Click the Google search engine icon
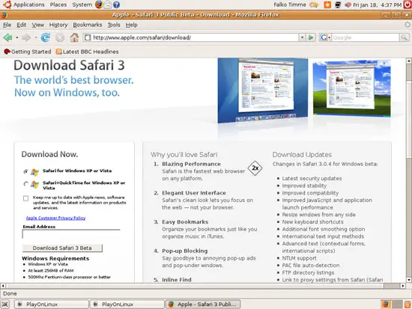This screenshot has width=412, height=309. [323, 37]
